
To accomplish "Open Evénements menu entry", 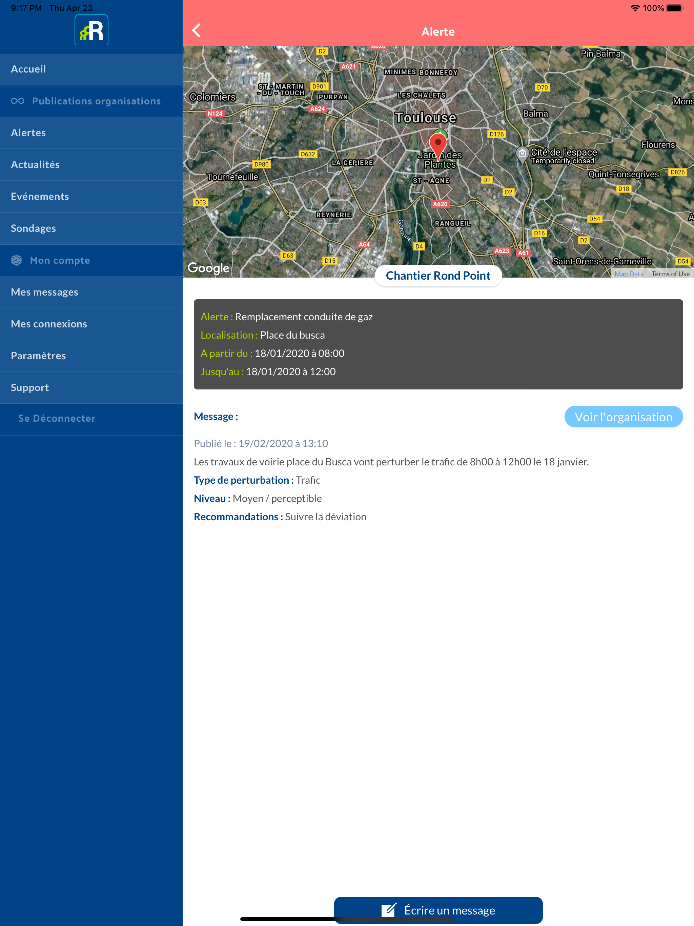I will click(x=91, y=196).
